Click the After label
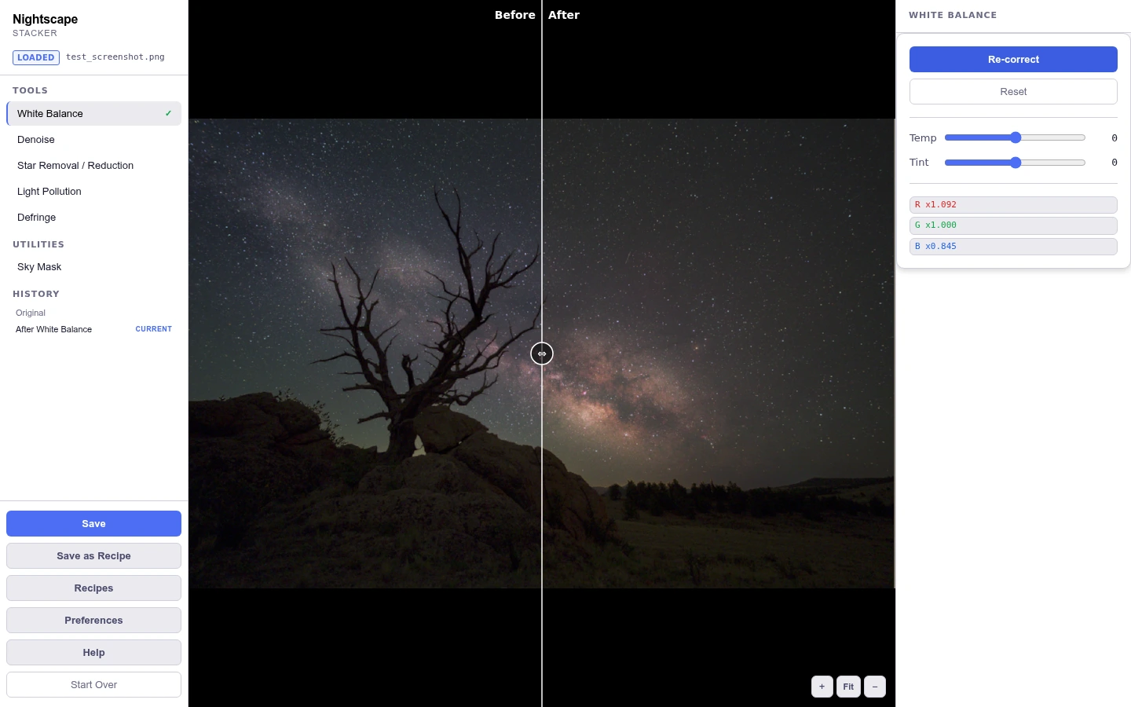This screenshot has width=1131, height=707. click(x=564, y=15)
